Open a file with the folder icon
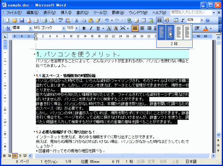The image size is (223, 166). (15, 20)
